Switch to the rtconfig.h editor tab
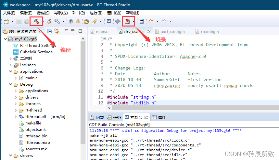Screen dimensions: 279x160 point(207,31)
